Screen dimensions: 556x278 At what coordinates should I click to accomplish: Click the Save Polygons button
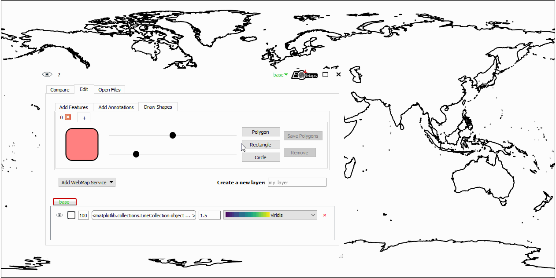point(303,136)
